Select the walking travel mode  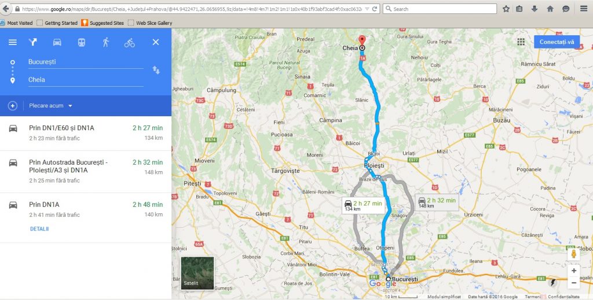coord(106,42)
